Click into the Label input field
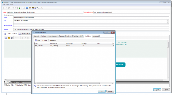The image size is (172, 95). click(x=45, y=12)
